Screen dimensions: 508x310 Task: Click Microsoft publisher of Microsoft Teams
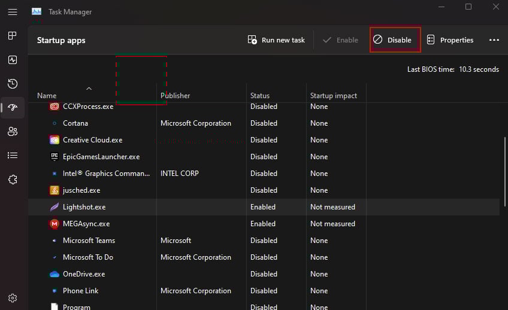176,241
